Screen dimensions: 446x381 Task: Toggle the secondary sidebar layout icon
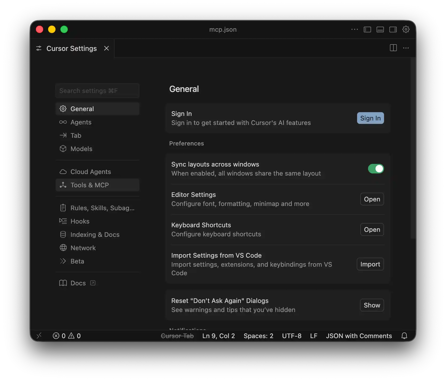tap(393, 29)
